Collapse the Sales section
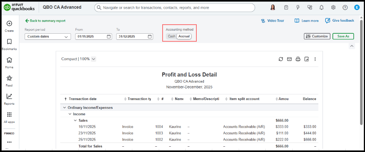Image resolution: width=365 pixels, height=152 pixels. [x=75, y=120]
